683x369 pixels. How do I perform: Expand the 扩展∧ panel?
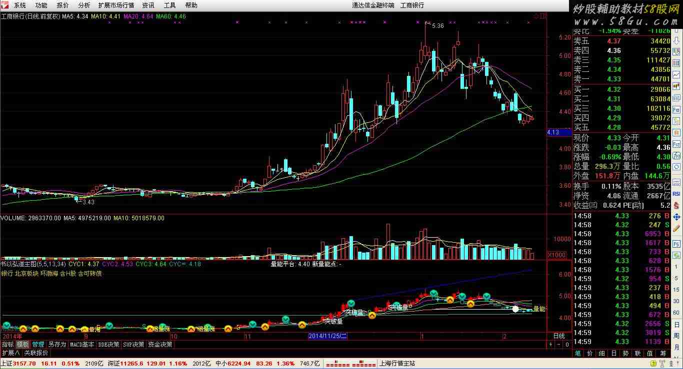[x=10, y=353]
